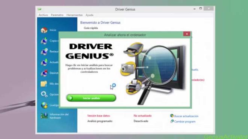
Task: Click the icon beside Cambiar program
Action: coord(172,121)
